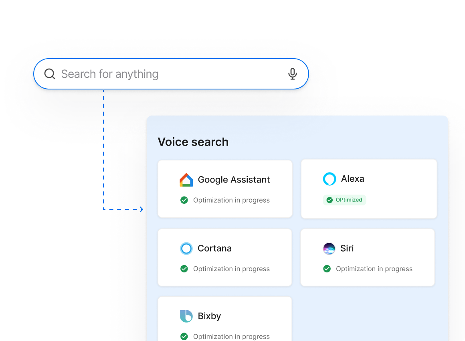The width and height of the screenshot is (465, 341).
Task: Click the Alexa ring logo
Action: [330, 179]
